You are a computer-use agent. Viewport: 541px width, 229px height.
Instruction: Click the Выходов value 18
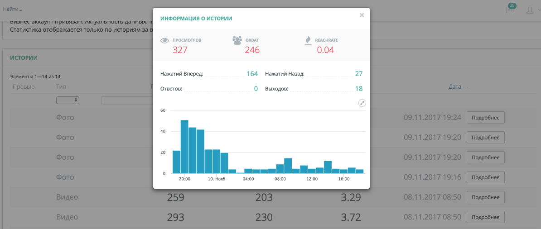pyautogui.click(x=358, y=89)
